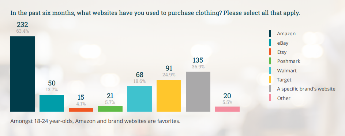This screenshot has width=345, height=136.
Task: Click the gray brand's website bar
Action: click(x=198, y=92)
